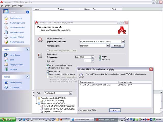163x122 pixels.
Task: Increase Ilość kopii with up arrow
Action: pos(93,60)
